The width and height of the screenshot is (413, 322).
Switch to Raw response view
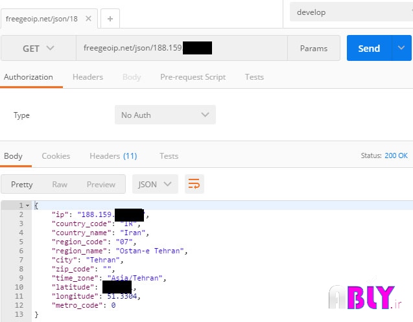click(60, 184)
